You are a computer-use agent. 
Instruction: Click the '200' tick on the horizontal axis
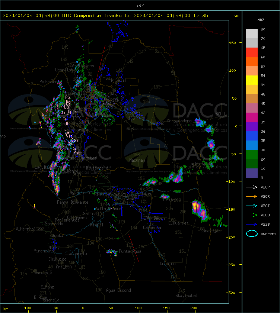click(x=194, y=308)
